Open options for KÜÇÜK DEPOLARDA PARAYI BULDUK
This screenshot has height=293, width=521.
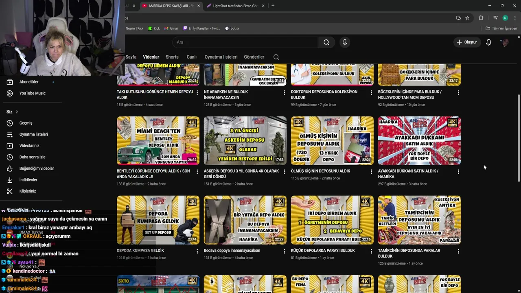click(371, 251)
